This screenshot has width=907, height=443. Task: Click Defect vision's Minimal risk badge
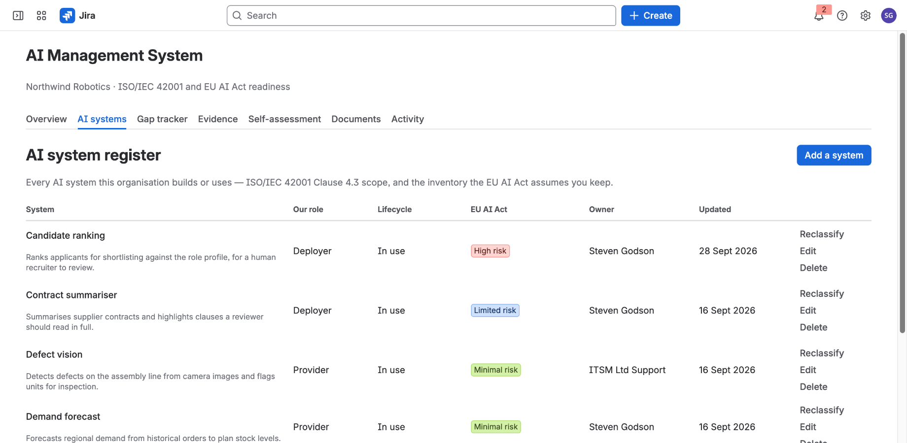tap(496, 370)
